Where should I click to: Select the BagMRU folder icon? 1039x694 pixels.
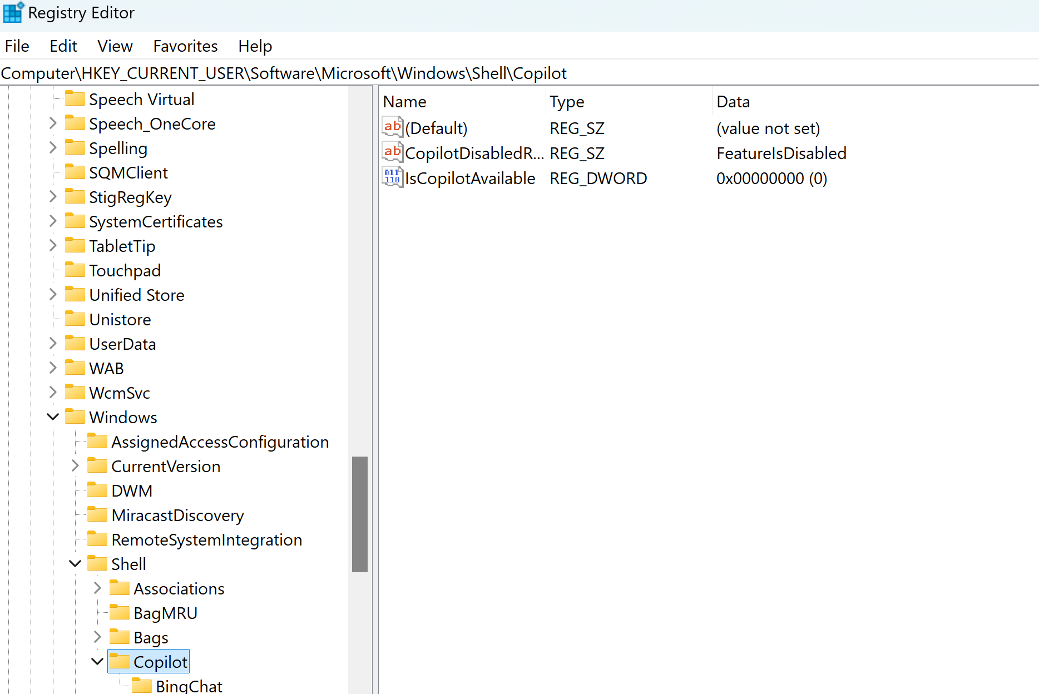point(120,612)
